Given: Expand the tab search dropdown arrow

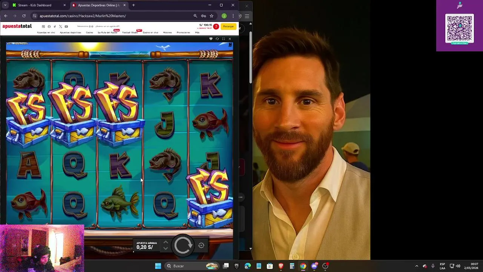Looking at the screenshot, I should tap(5, 5).
